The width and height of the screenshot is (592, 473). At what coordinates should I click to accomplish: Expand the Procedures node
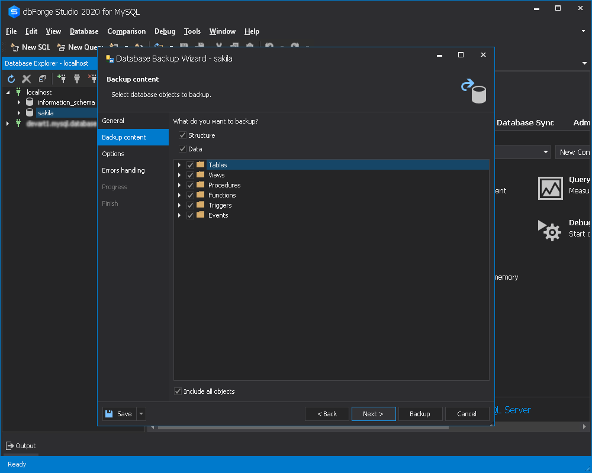pos(179,185)
